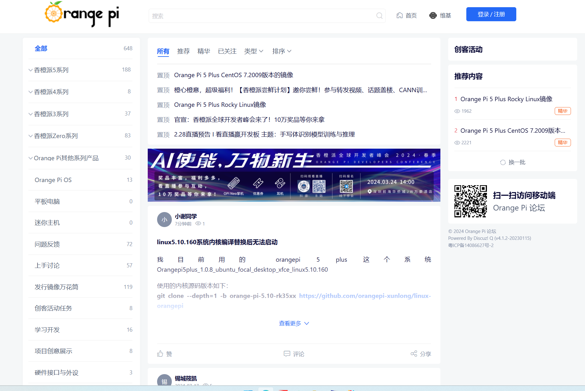The image size is (585, 391).
Task: Expand the 香橙派Zero系列 category
Action: click(31, 136)
